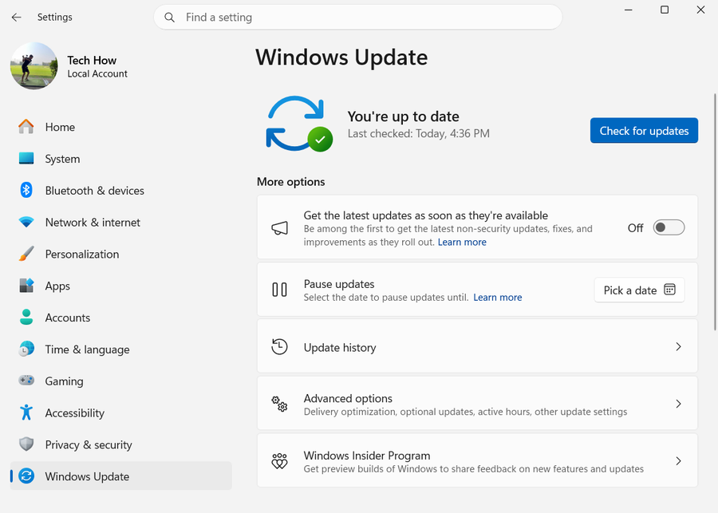Click the back arrow icon in Settings

17,18
